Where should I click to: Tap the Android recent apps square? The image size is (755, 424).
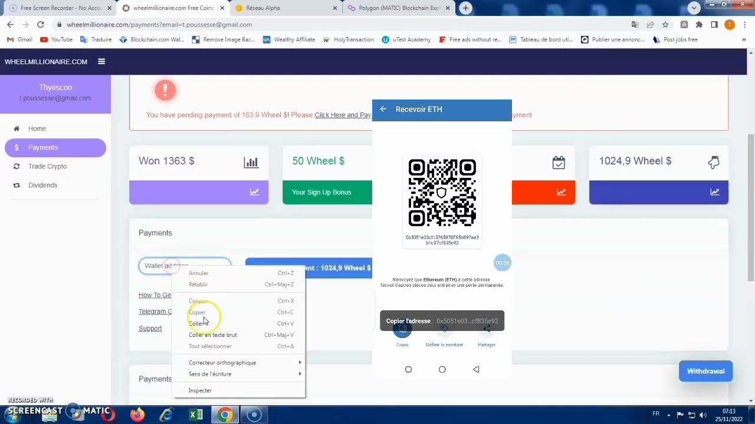pyautogui.click(x=408, y=369)
